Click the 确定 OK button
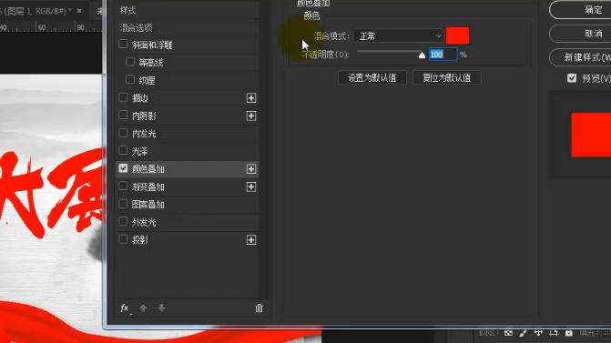 [580, 10]
